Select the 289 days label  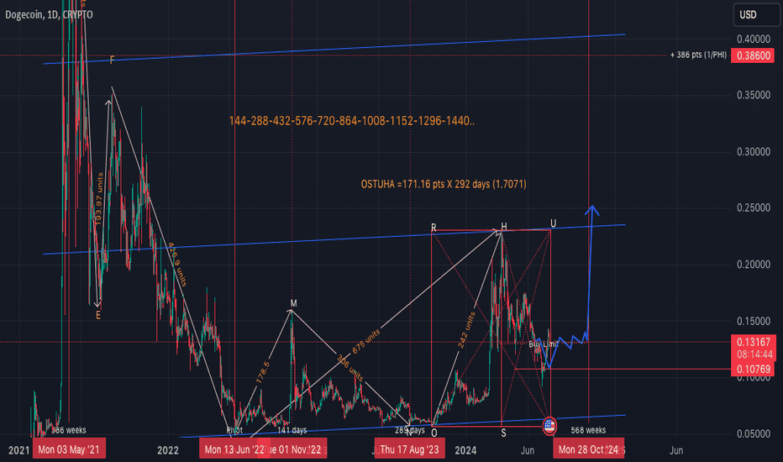pos(409,430)
